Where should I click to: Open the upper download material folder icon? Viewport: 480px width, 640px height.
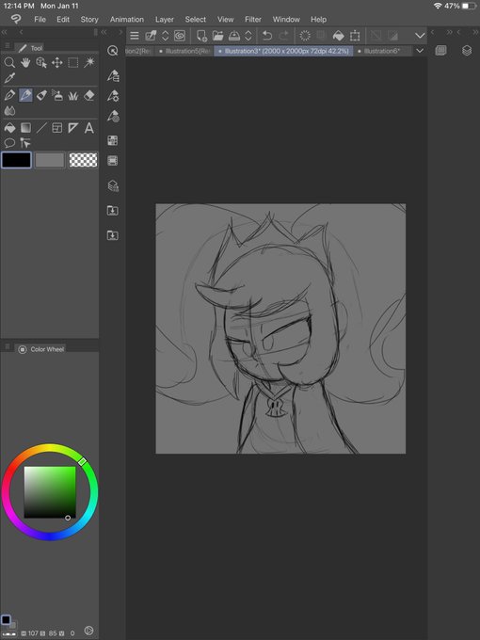(x=113, y=211)
